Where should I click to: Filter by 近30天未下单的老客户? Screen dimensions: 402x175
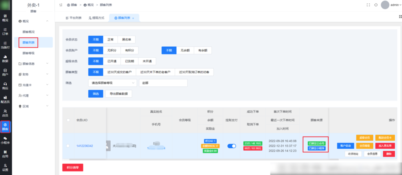(155, 72)
